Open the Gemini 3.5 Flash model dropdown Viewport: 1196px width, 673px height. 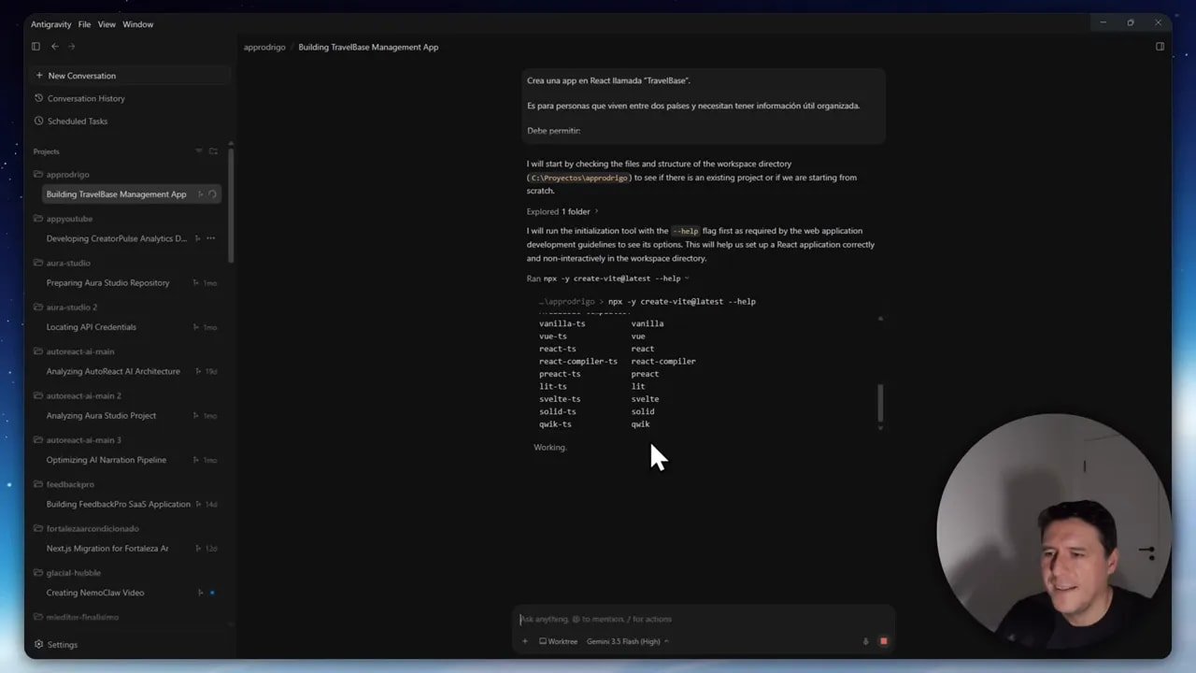point(628,641)
